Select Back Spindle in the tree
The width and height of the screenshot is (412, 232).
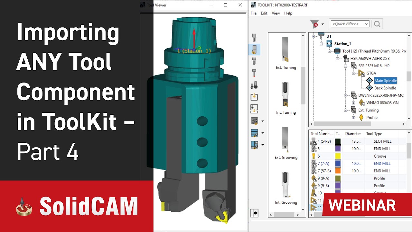tap(385, 88)
